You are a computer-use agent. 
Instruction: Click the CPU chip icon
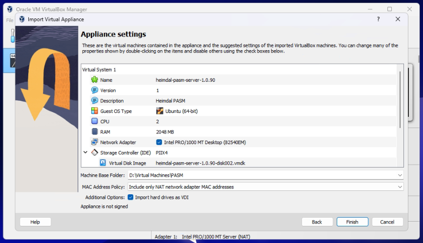pos(95,121)
